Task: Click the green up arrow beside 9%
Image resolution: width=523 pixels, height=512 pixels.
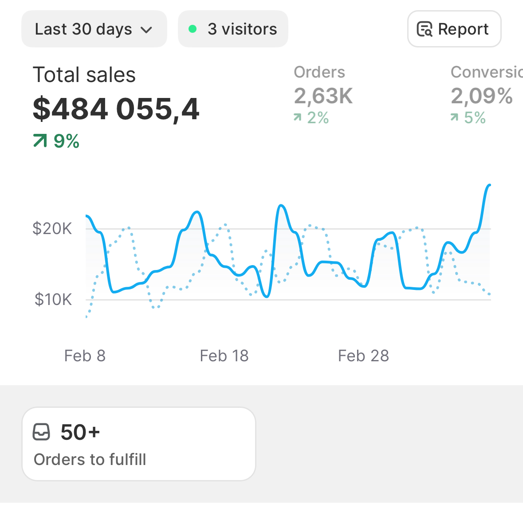Action: (x=40, y=141)
